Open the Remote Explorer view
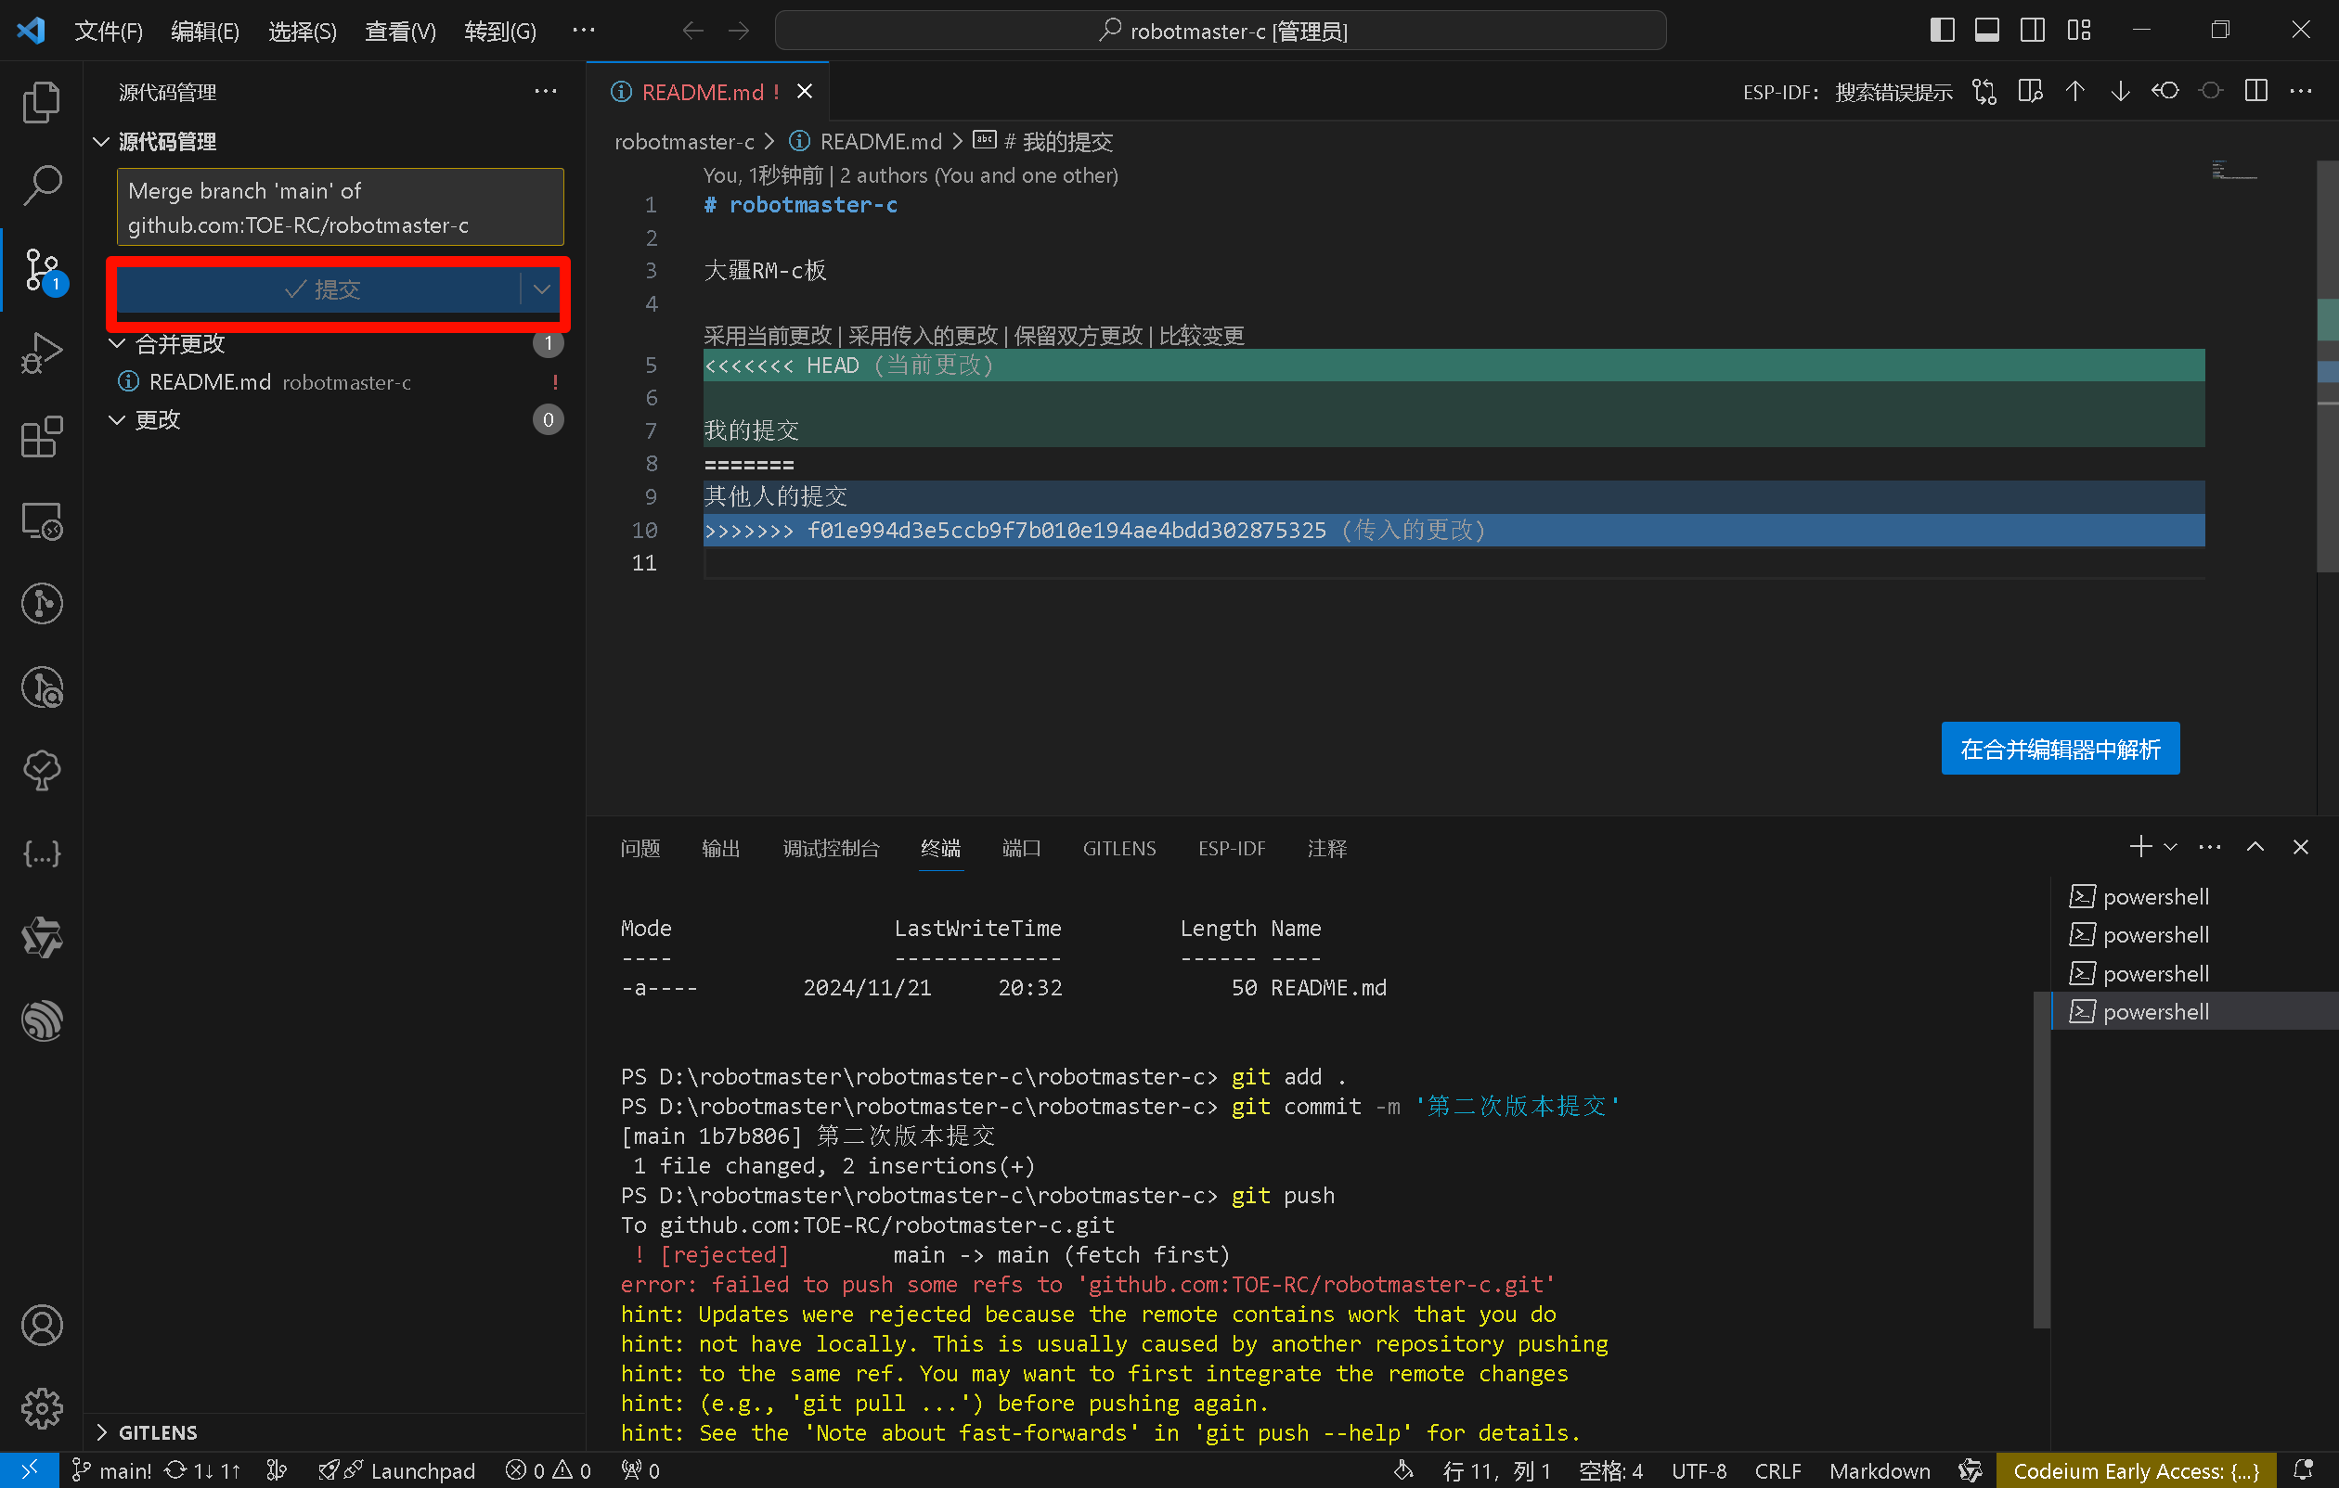 coord(41,521)
